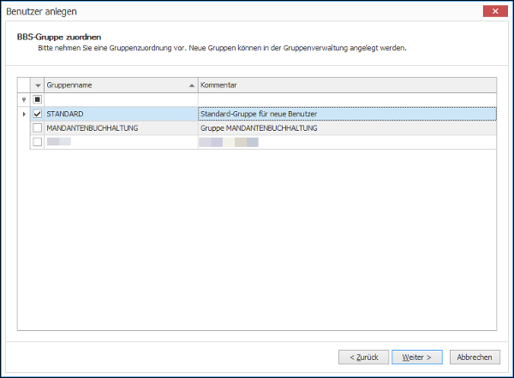514x378 pixels.
Task: Click the Kommentar filter input field
Action: [x=347, y=99]
